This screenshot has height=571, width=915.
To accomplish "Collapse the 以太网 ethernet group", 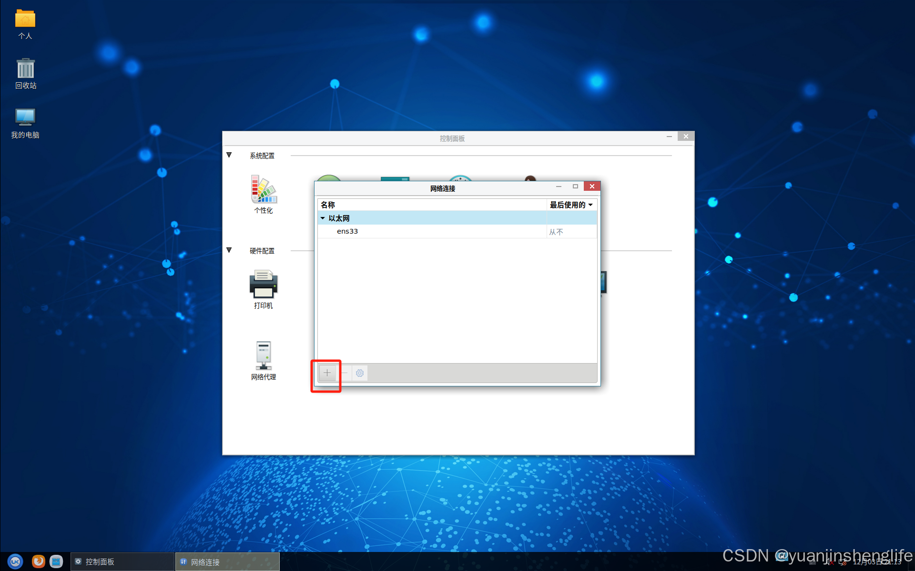I will click(323, 218).
